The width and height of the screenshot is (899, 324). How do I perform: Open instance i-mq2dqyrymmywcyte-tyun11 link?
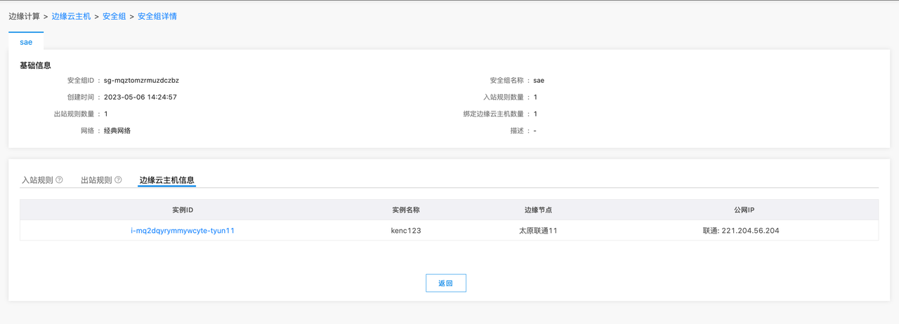pyautogui.click(x=183, y=231)
